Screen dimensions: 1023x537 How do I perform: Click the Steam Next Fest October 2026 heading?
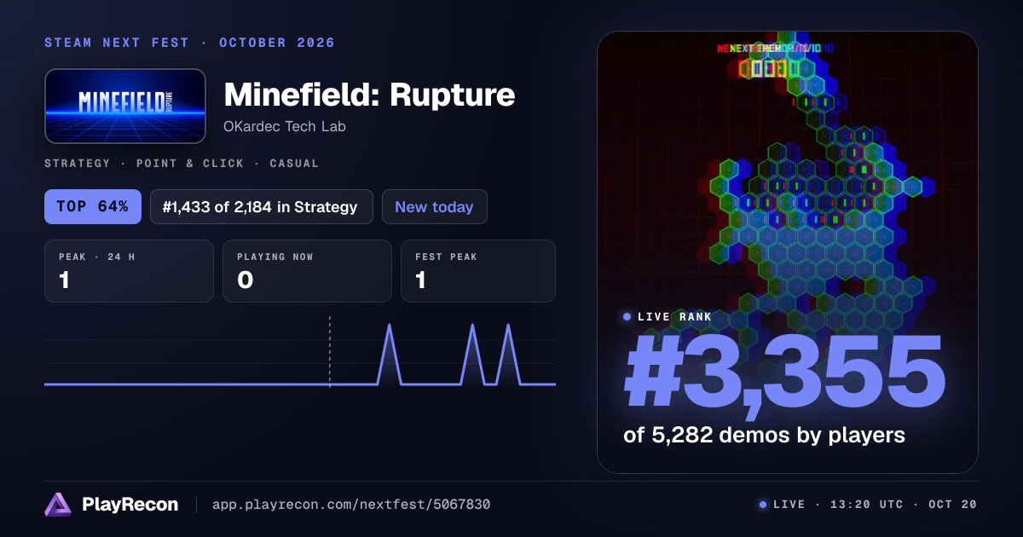click(x=190, y=43)
